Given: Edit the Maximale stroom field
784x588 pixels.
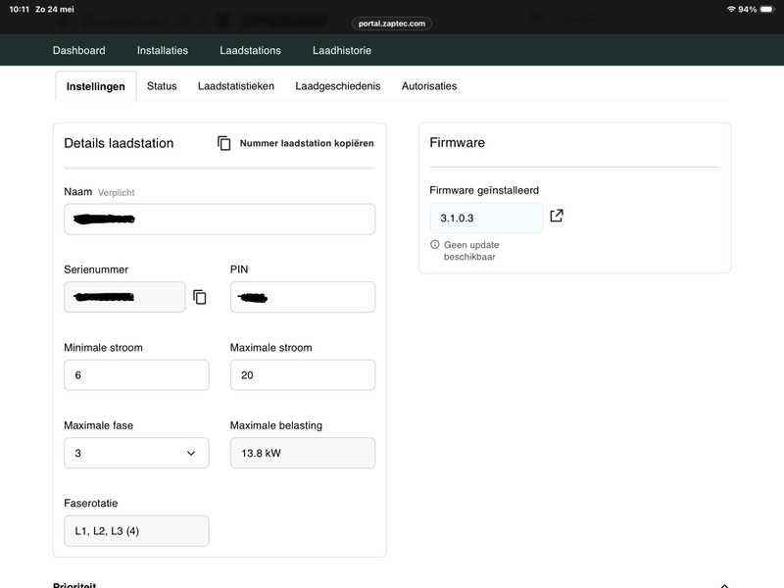Looking at the screenshot, I should click(303, 375).
